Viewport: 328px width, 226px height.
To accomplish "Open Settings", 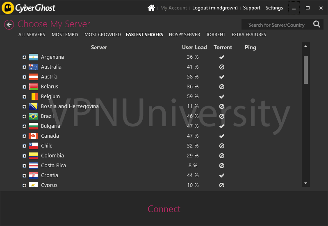I will click(x=274, y=8).
